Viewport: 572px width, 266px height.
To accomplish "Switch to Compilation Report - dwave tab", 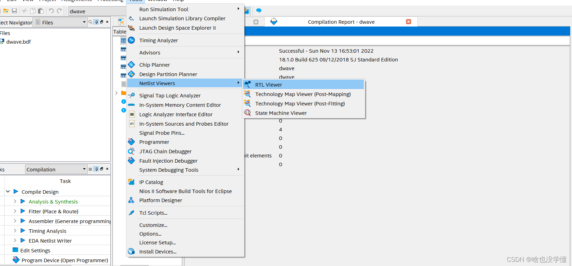I will [341, 22].
